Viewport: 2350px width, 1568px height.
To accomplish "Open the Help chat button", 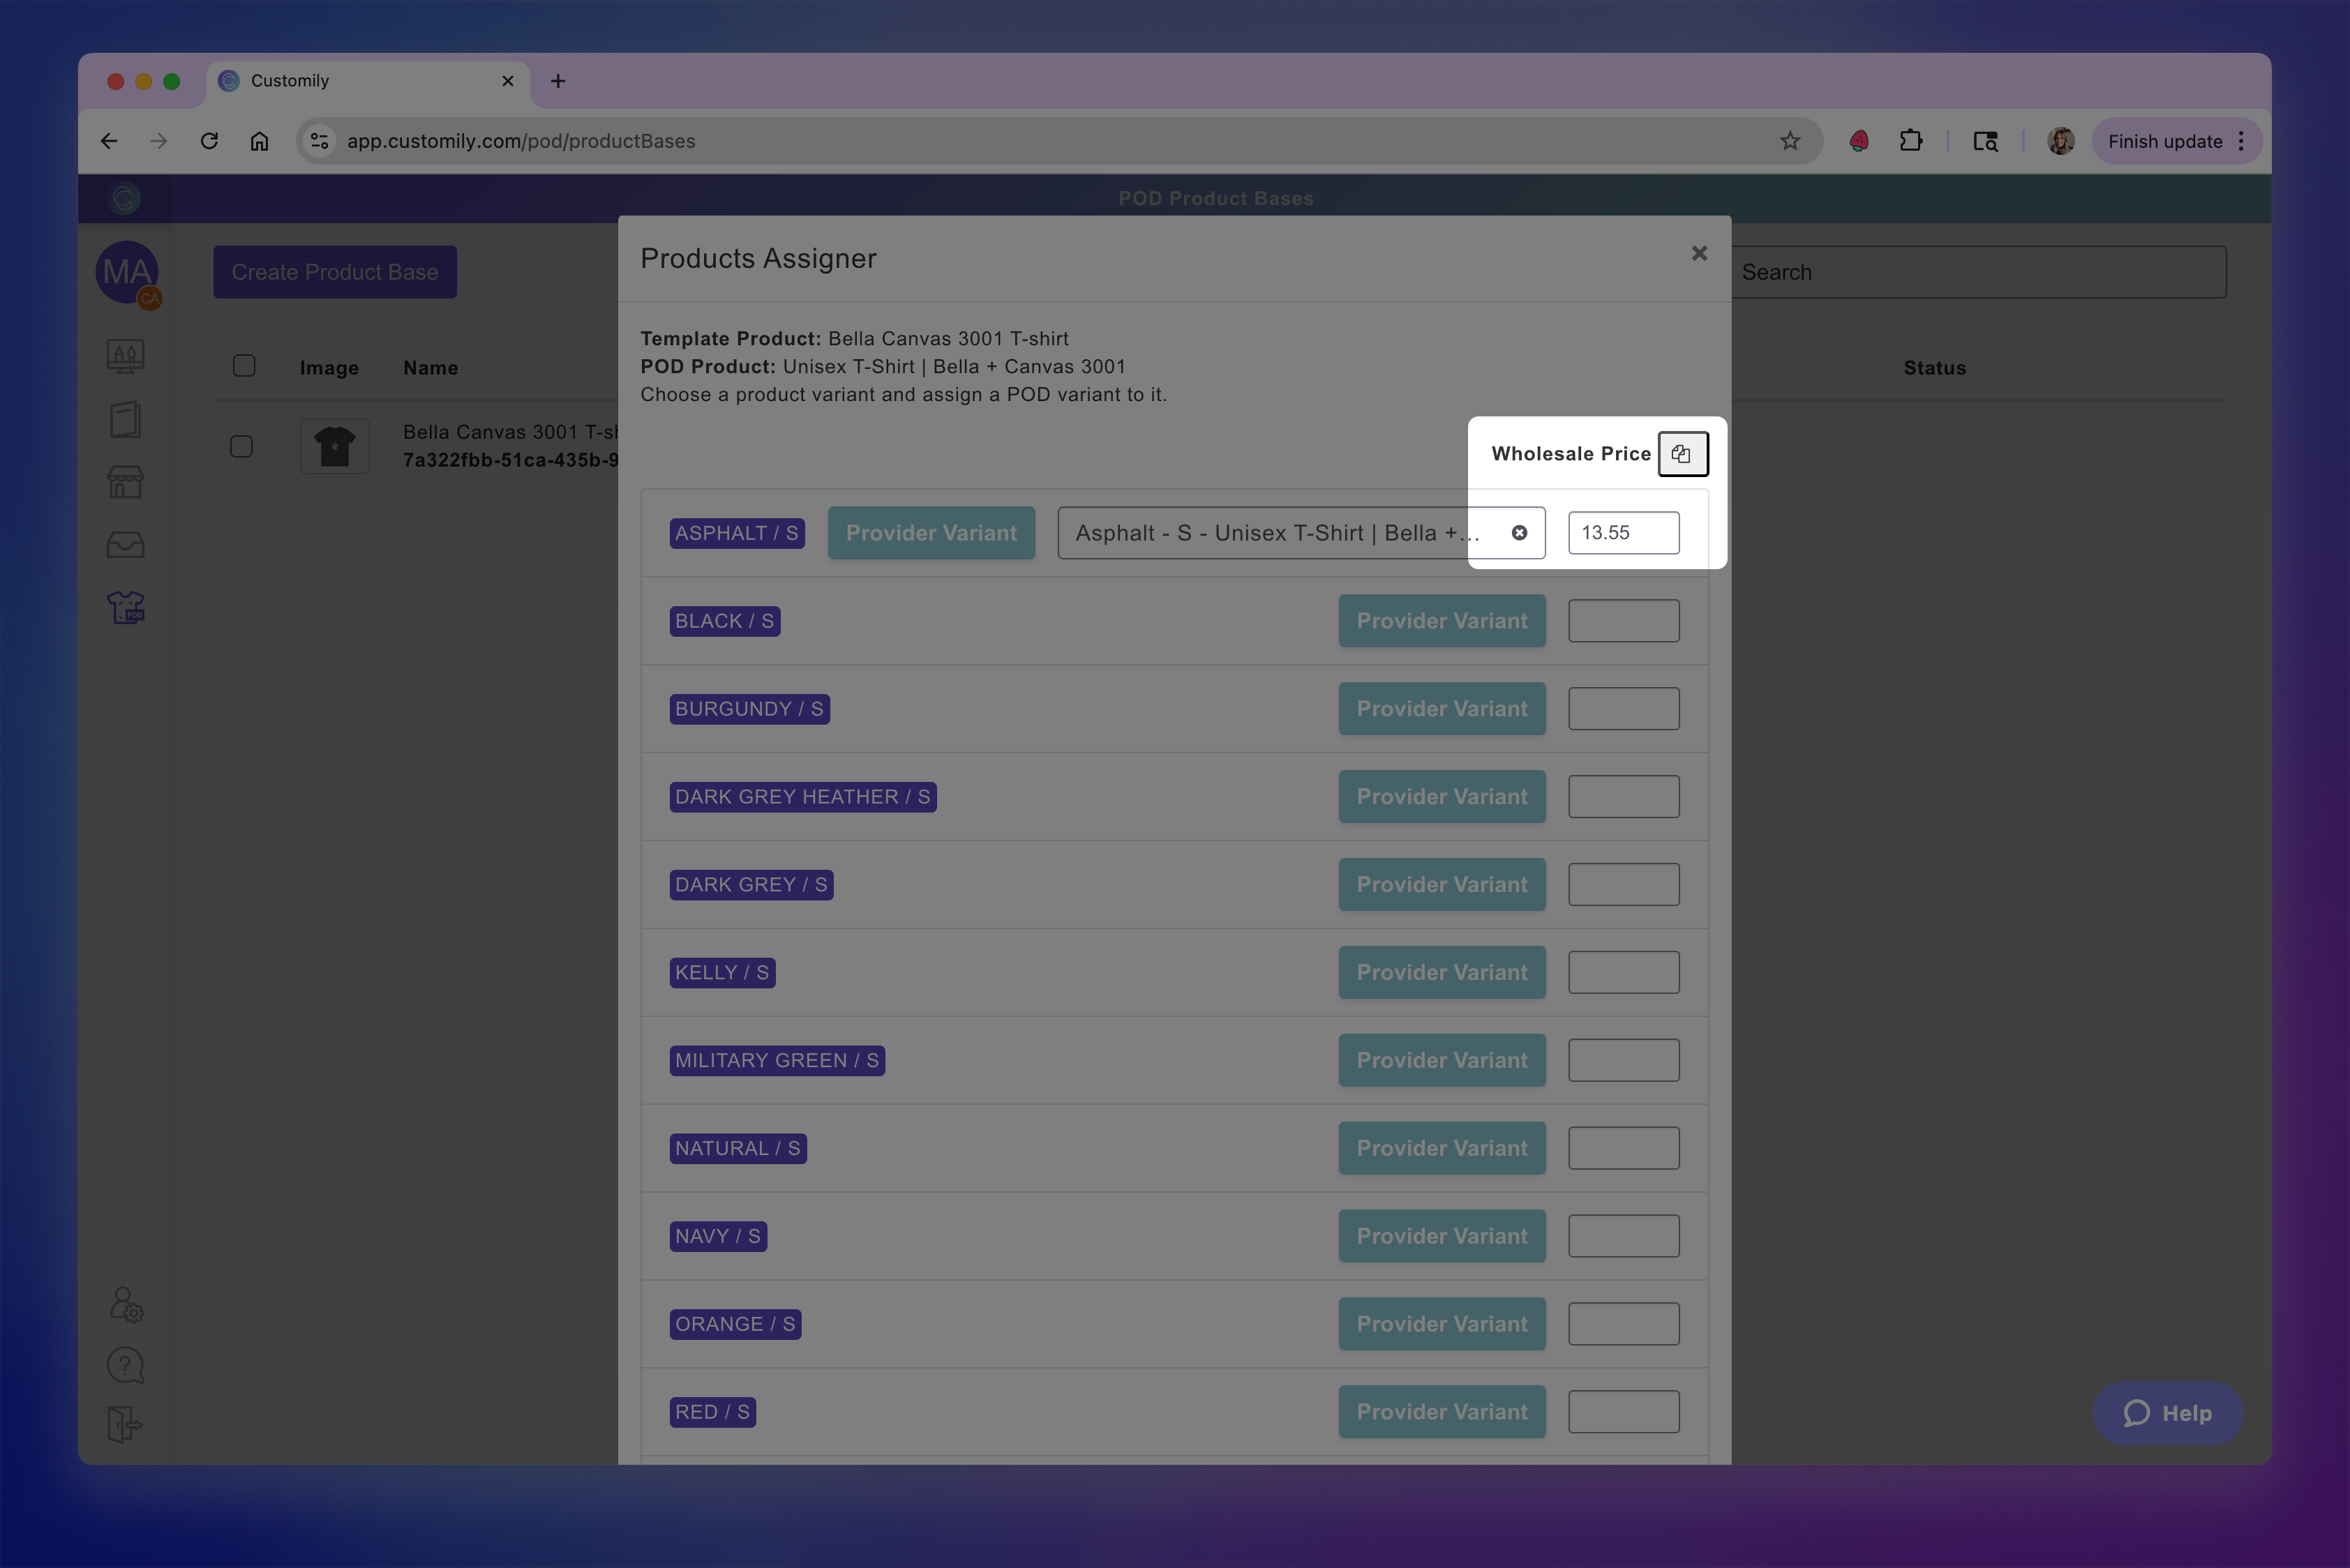I will [2167, 1413].
